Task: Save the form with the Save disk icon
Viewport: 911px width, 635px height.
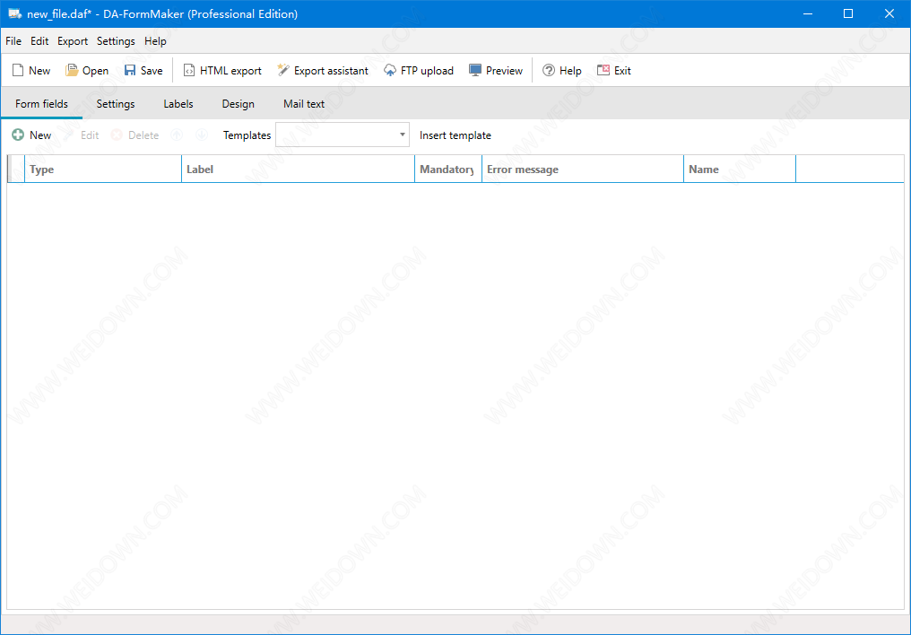Action: [x=130, y=71]
